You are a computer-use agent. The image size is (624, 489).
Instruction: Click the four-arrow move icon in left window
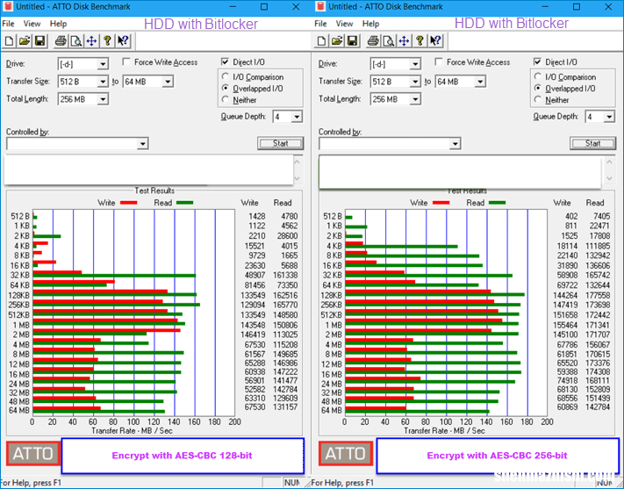[x=91, y=40]
